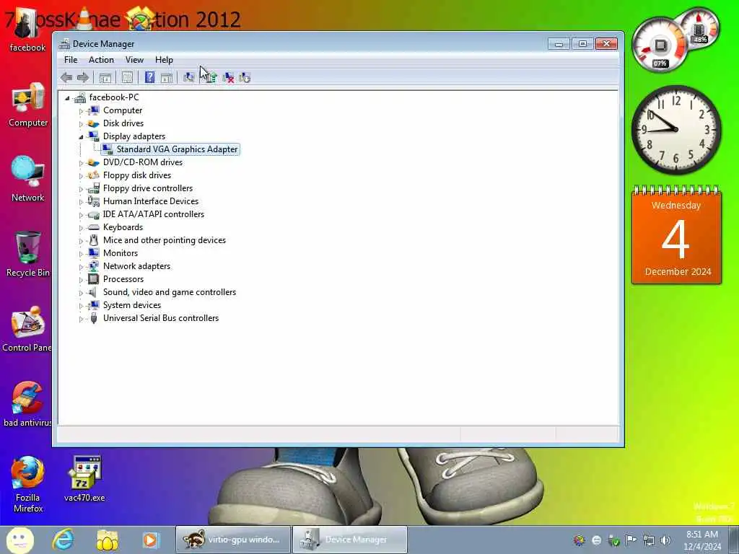Minimize the Device Manager window

pyautogui.click(x=559, y=44)
